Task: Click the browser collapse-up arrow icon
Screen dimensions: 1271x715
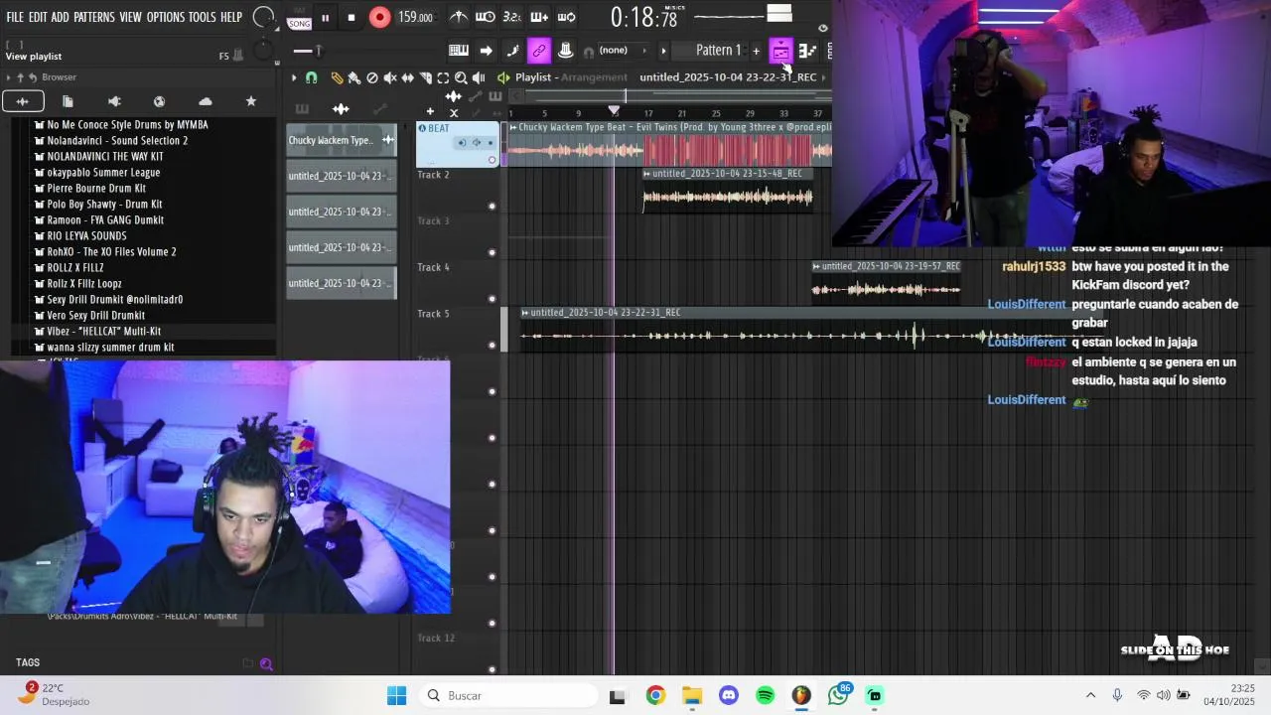Action: [x=20, y=77]
